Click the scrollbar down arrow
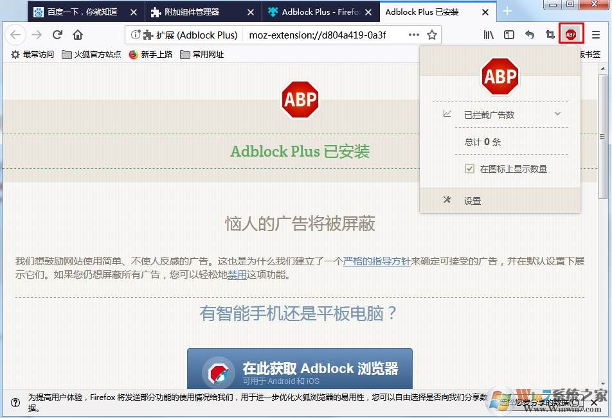This screenshot has width=612, height=418. pos(602,384)
